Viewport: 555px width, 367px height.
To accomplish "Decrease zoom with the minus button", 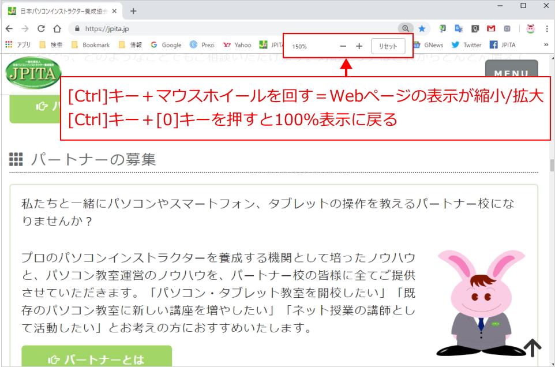I will click(x=343, y=46).
